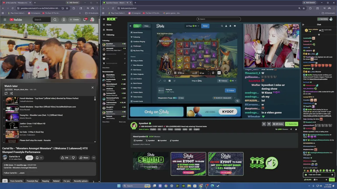
Task: Select the From Cartel Bo chip
Action: click(16, 181)
